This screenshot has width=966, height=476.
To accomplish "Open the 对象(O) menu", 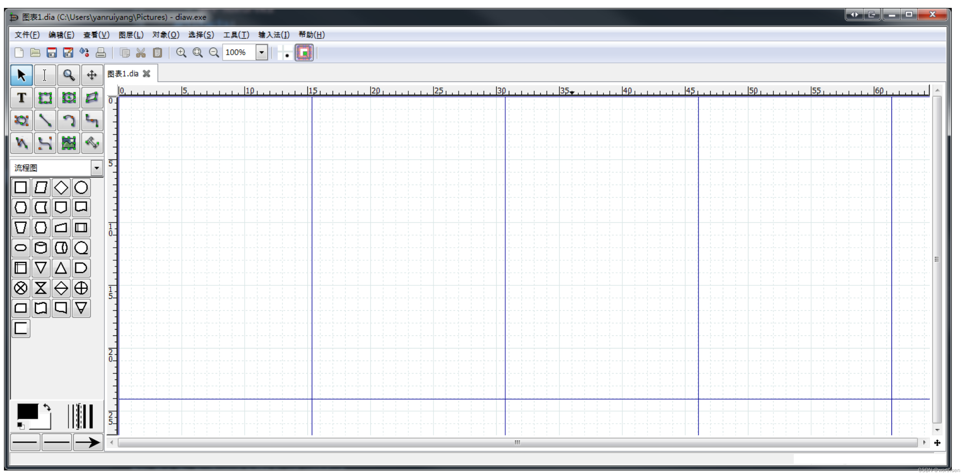I will (x=166, y=35).
